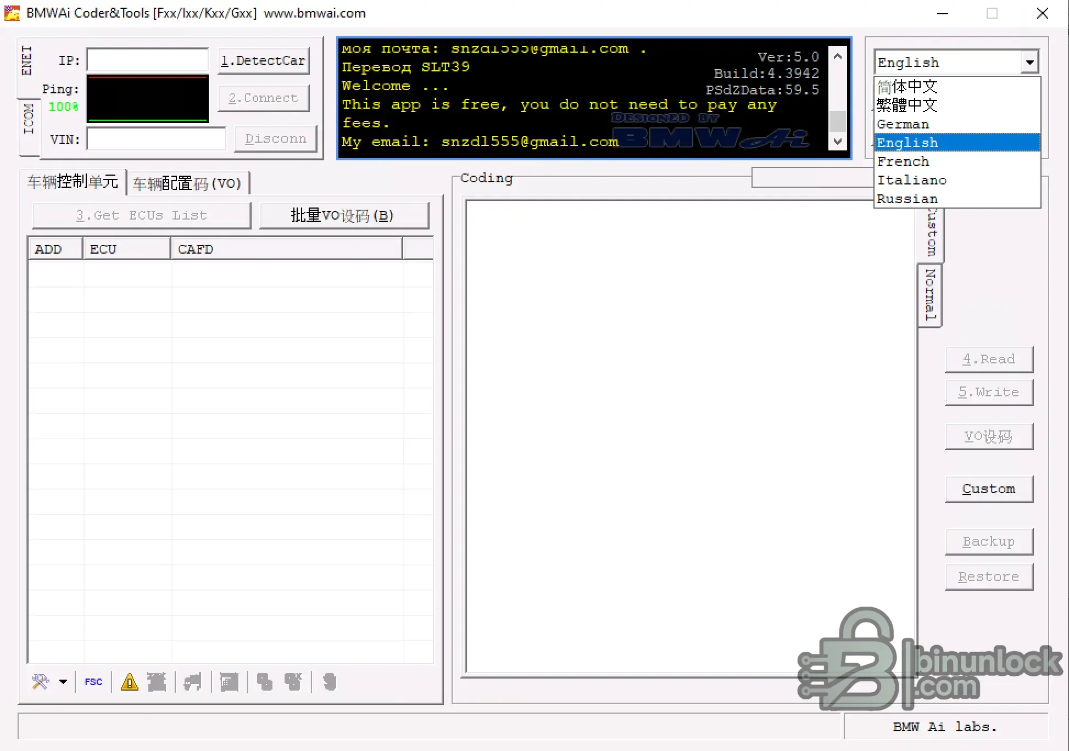
Task: Pick Italiano from the language list
Action: point(957,180)
